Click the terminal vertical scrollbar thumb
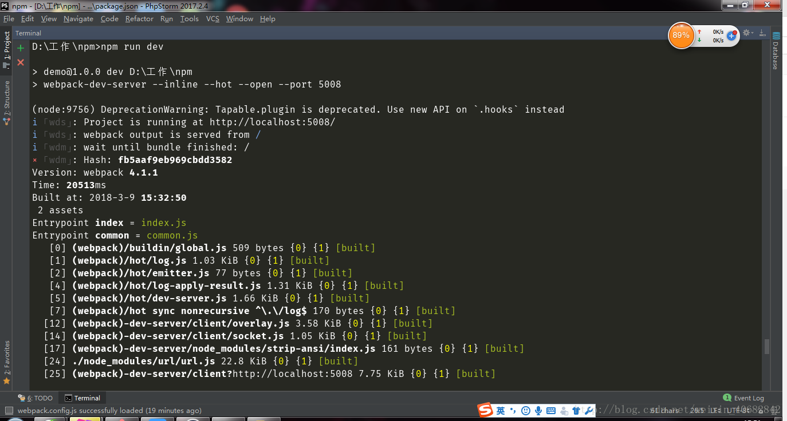Image resolution: width=787 pixels, height=421 pixels. [x=766, y=347]
